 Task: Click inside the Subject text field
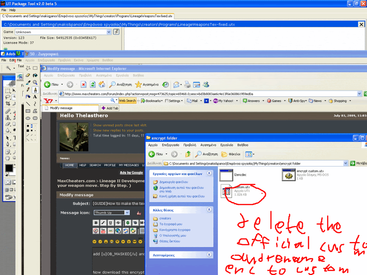tap(118, 203)
